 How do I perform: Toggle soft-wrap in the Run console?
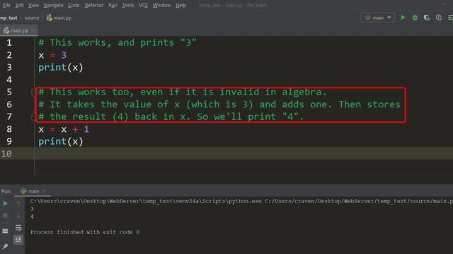[18, 227]
